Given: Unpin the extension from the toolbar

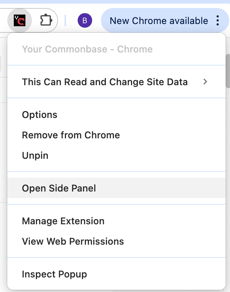Looking at the screenshot, I should 35,155.
